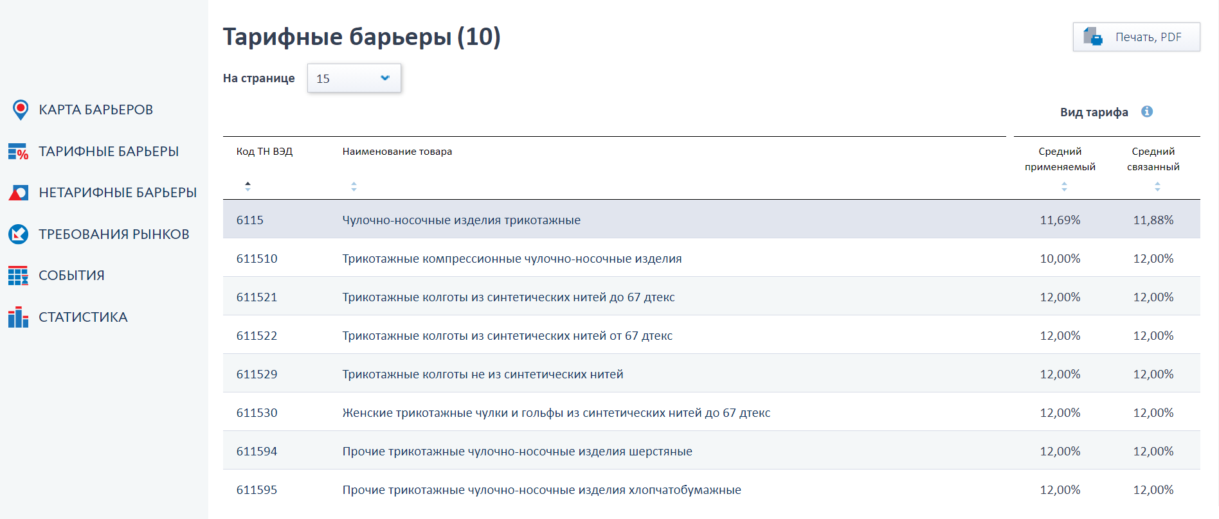Open the На странице dropdown showing 15
Image resolution: width=1219 pixels, height=519 pixels.
(354, 78)
